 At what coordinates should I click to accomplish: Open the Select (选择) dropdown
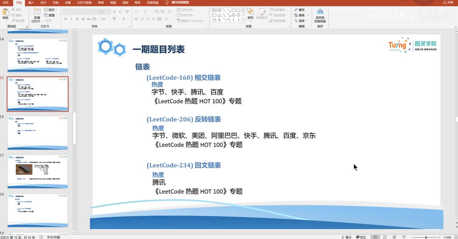pyautogui.click(x=301, y=21)
